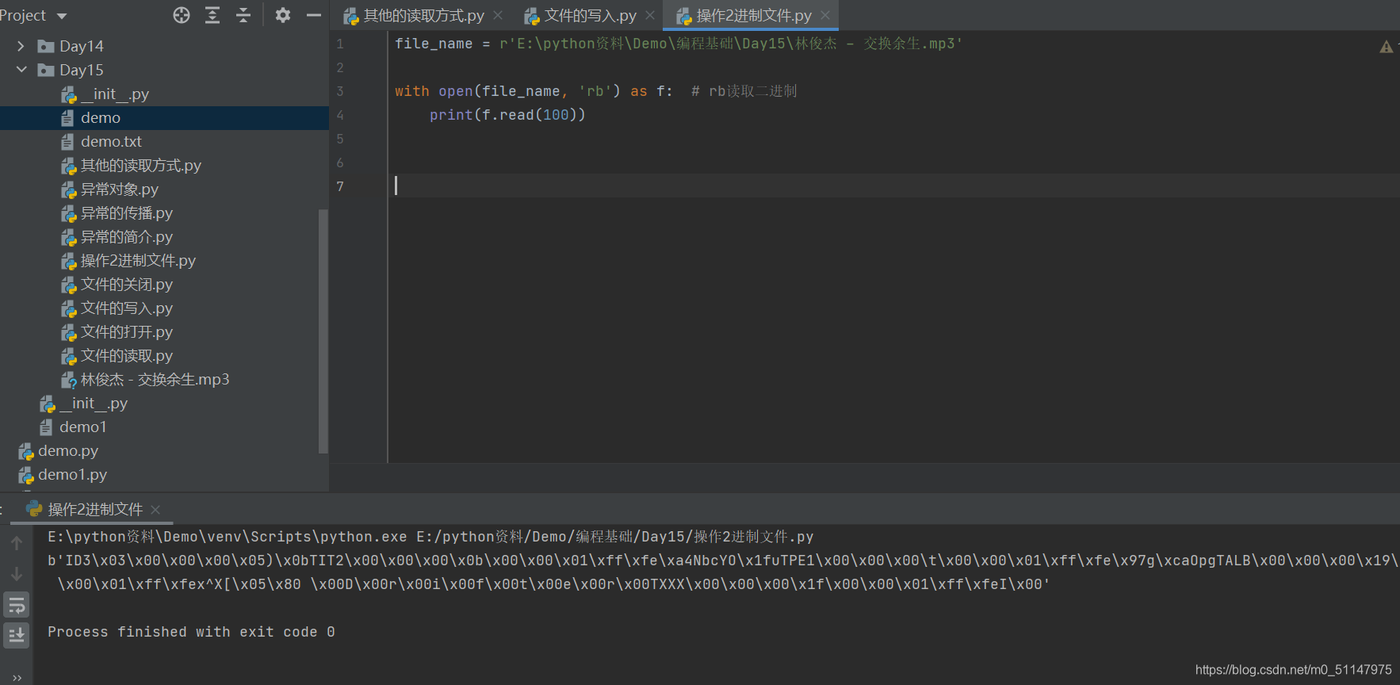The width and height of the screenshot is (1400, 685).
Task: Close the 其他的读取方式.py tab
Action: pyautogui.click(x=498, y=15)
